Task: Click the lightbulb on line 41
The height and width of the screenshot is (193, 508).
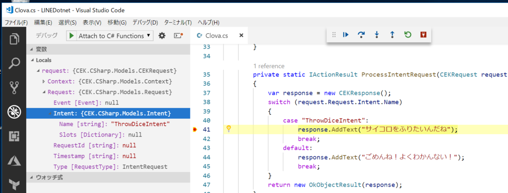Action: pos(228,129)
